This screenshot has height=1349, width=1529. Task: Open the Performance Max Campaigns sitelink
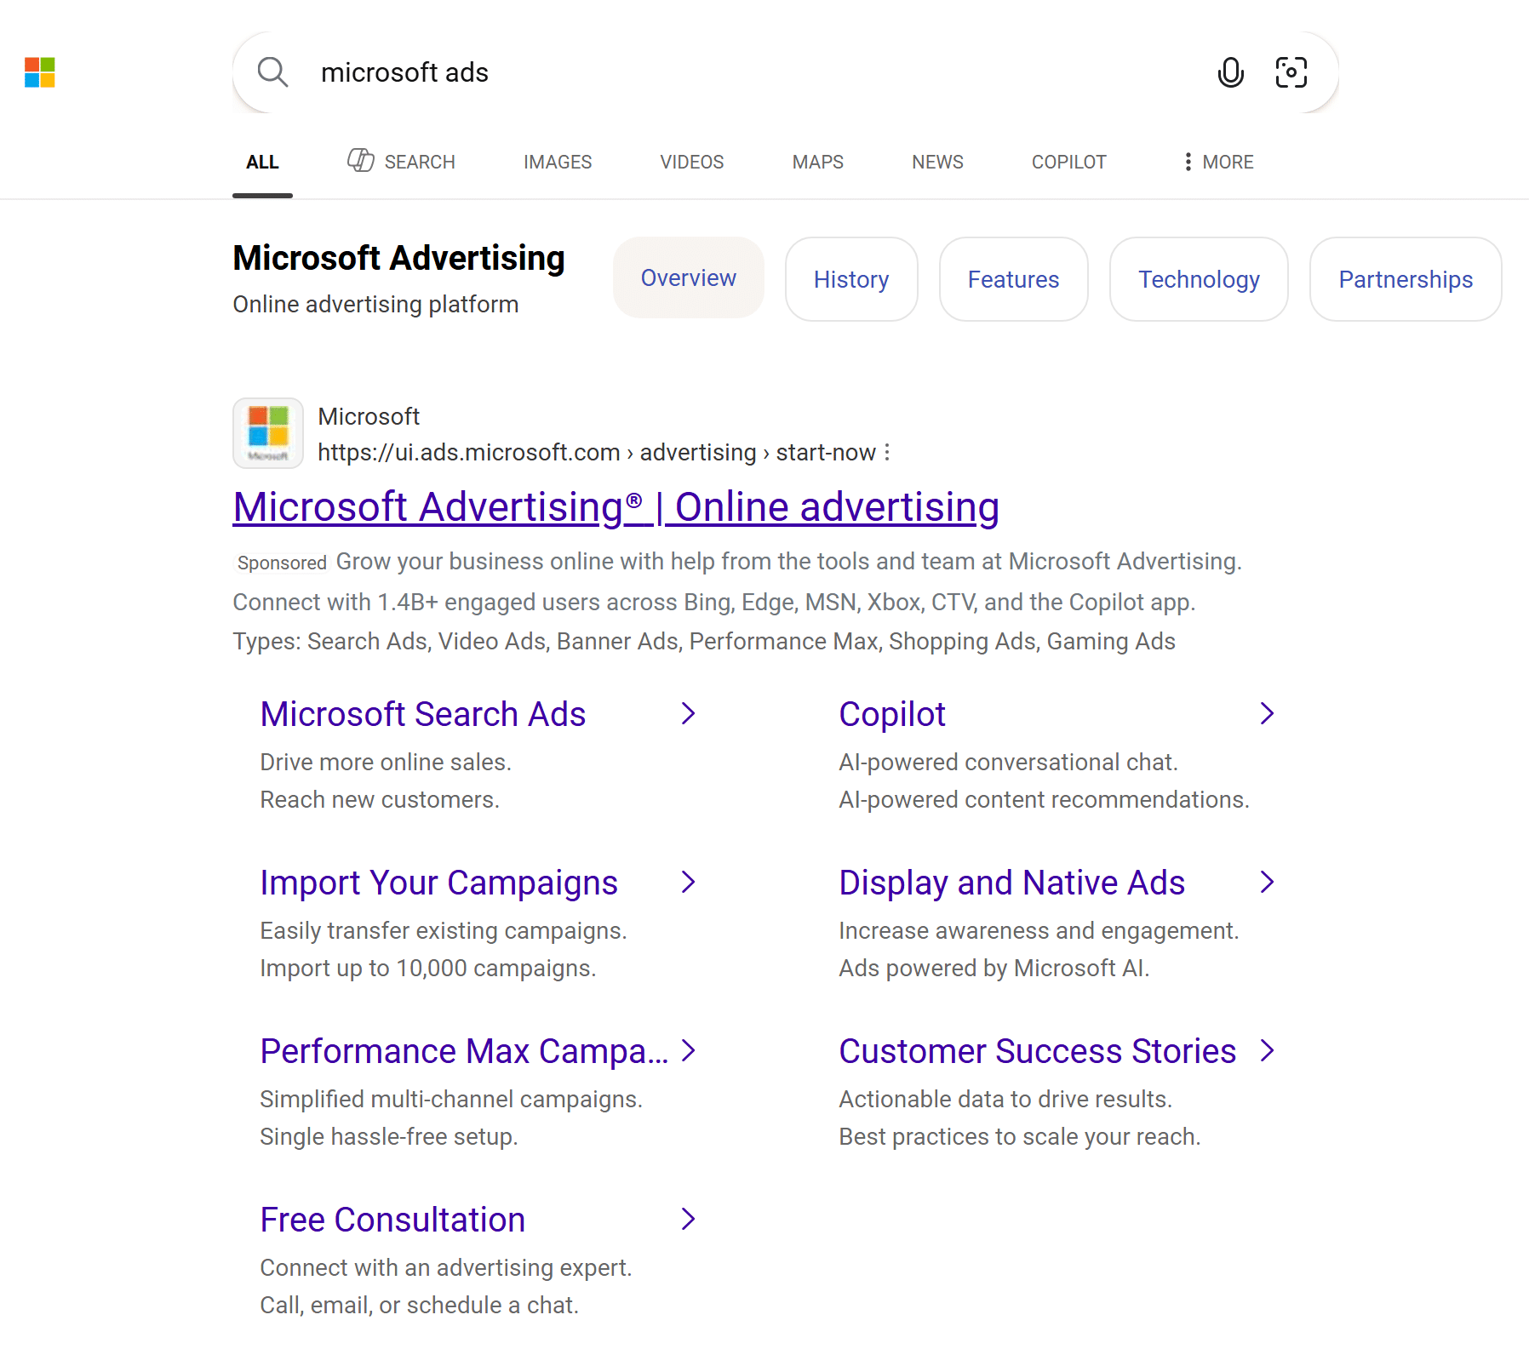(464, 1051)
